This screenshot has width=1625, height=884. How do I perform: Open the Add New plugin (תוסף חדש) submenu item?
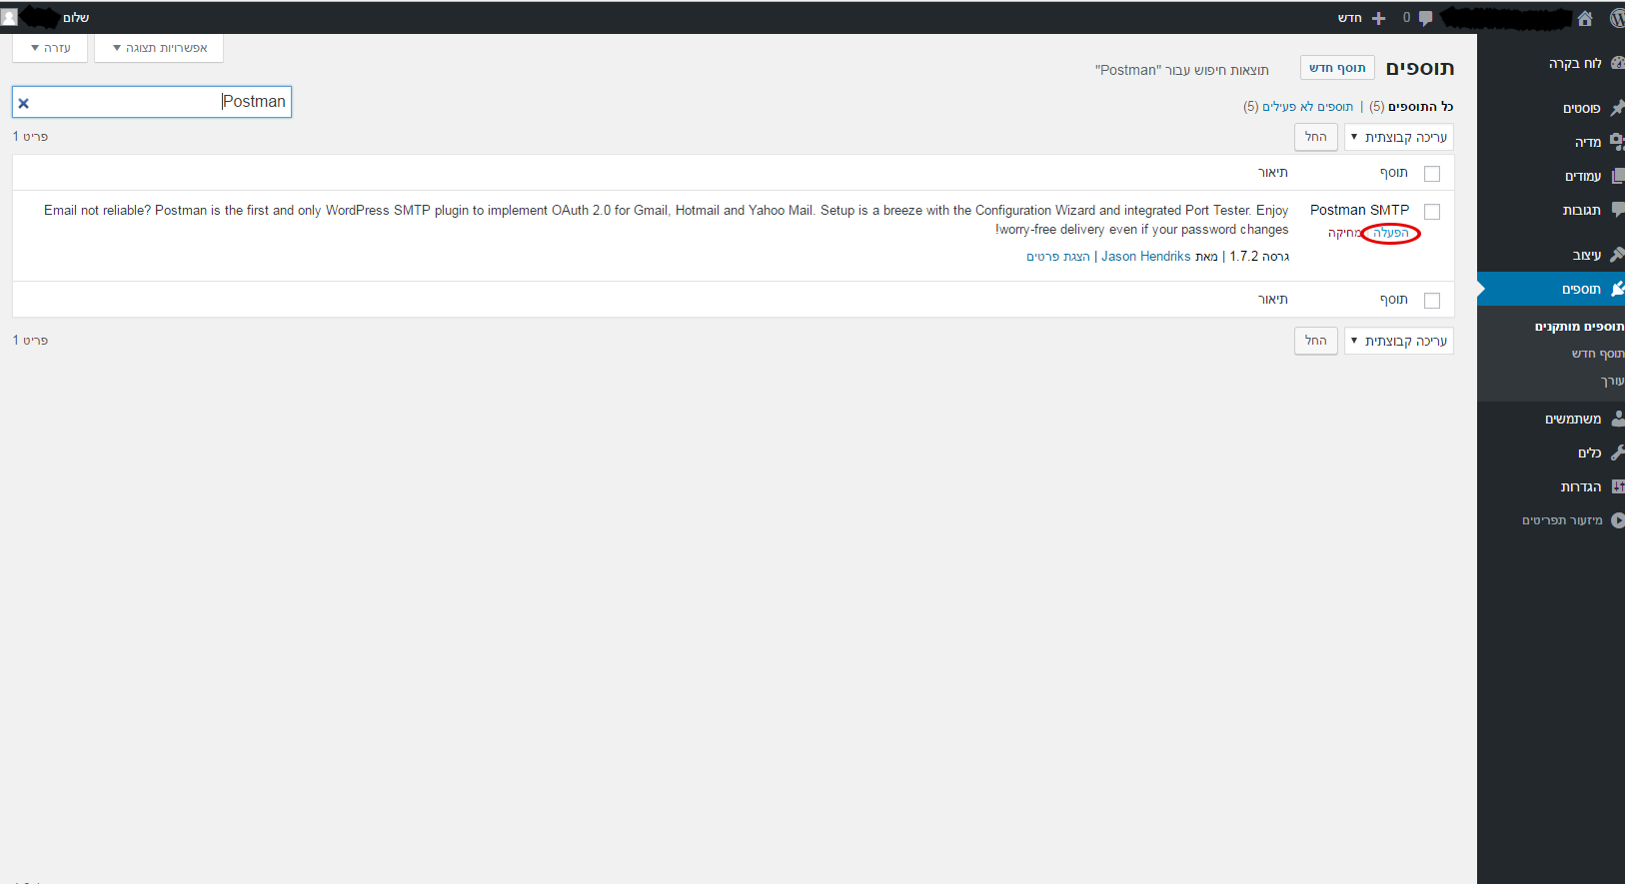pyautogui.click(x=1596, y=354)
